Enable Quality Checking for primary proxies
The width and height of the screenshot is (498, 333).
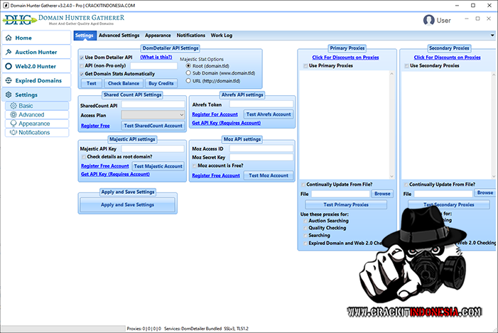[x=305, y=228]
